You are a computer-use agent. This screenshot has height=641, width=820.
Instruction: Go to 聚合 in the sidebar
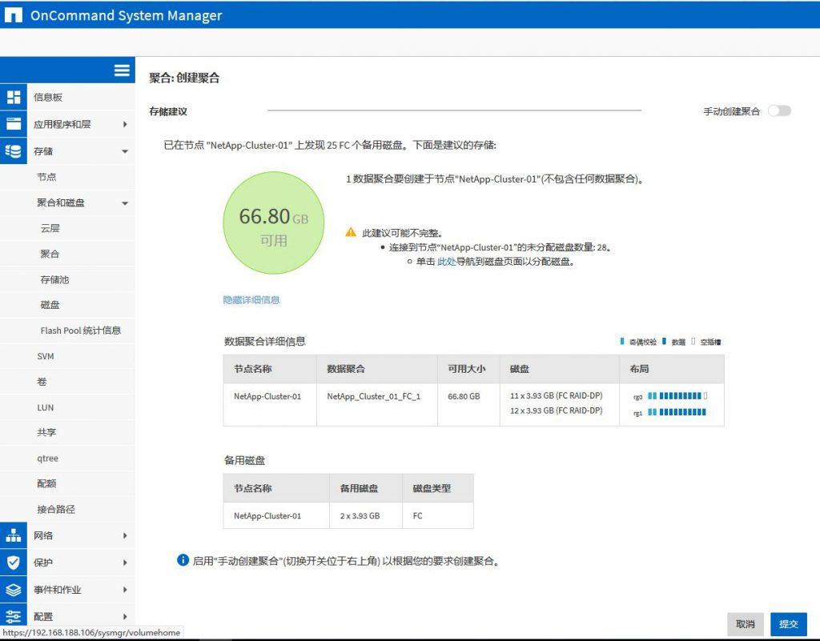tap(50, 254)
